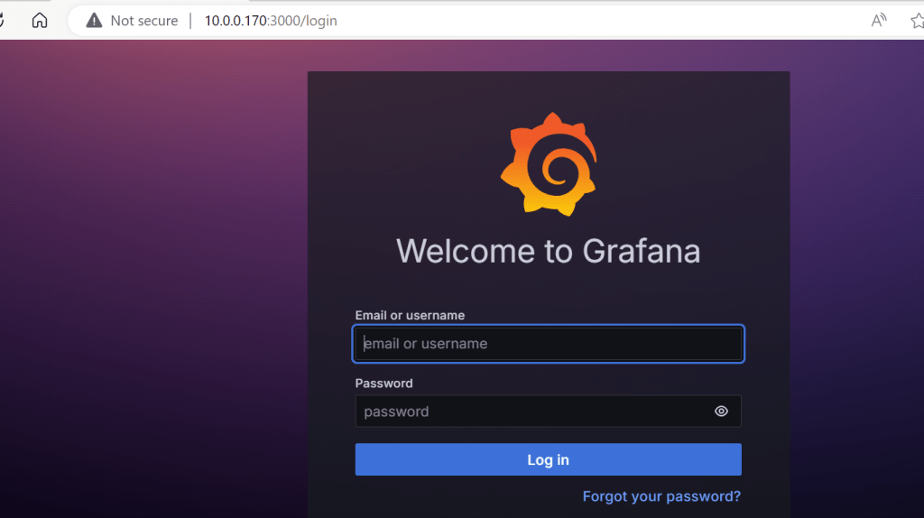This screenshot has height=518, width=924.
Task: Click the Not secure warning triangle
Action: pos(94,21)
